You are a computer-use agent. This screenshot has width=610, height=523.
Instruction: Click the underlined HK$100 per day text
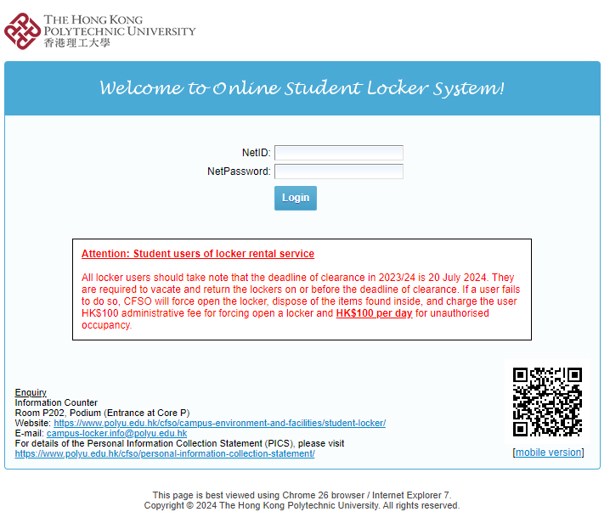coord(374,313)
